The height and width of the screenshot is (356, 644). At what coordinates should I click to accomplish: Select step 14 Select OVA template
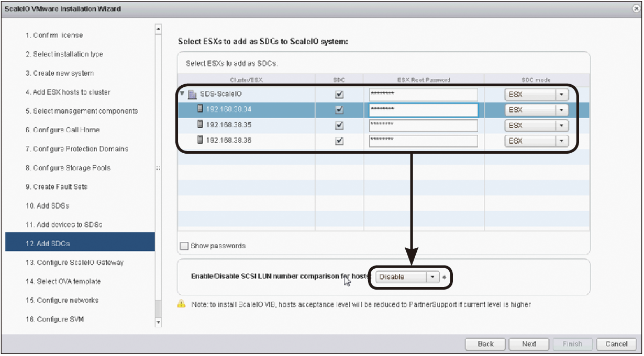click(x=63, y=281)
